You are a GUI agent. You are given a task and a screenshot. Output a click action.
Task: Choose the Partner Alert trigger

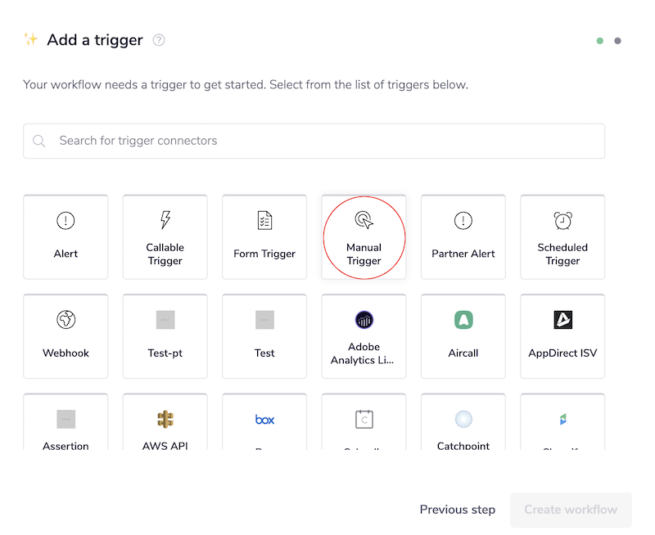(x=463, y=237)
